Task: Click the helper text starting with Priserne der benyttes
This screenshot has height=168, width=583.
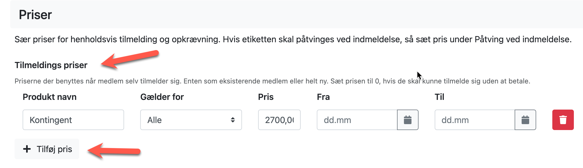Action: coord(272,81)
